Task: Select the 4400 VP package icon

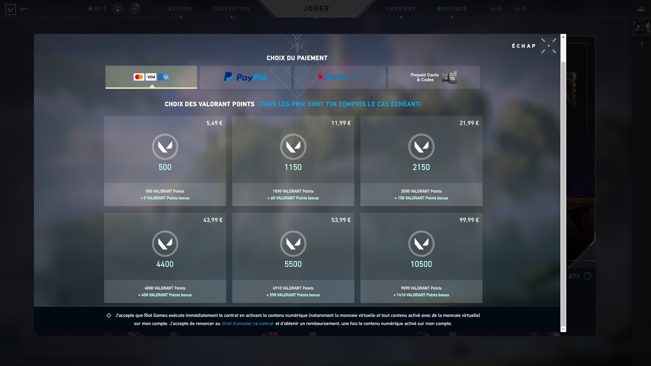Action: (x=164, y=243)
